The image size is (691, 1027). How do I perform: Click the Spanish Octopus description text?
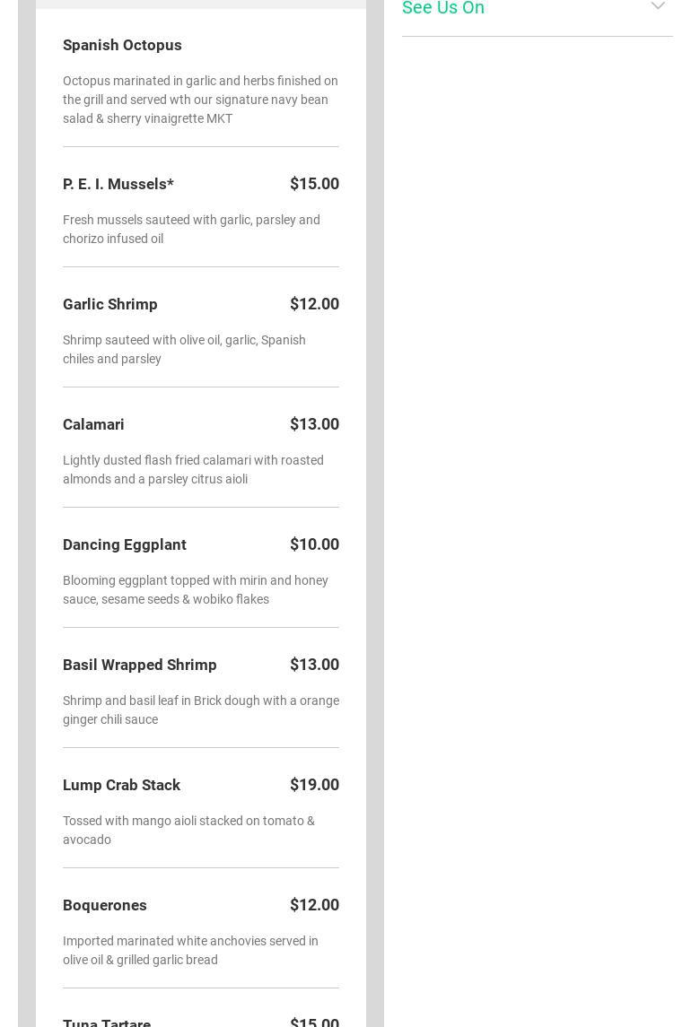pyautogui.click(x=200, y=100)
